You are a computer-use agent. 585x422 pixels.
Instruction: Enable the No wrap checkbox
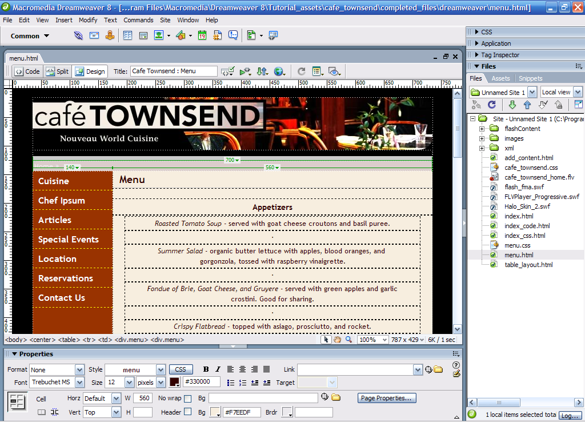188,399
